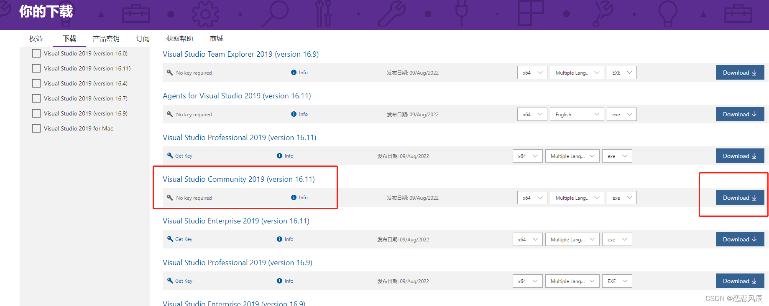Viewport: 769px width, 306px height.
Task: Open Agents for Visual Studio 2019 title link
Action: tap(237, 96)
